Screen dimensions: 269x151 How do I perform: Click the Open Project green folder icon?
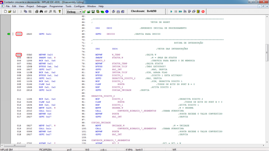[89, 12]
